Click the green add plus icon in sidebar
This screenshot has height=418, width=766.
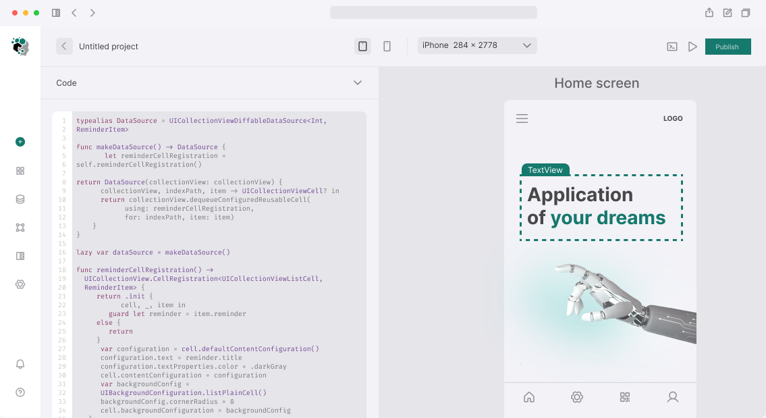(20, 142)
